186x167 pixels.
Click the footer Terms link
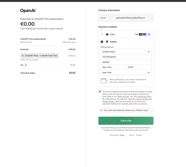(x=131, y=135)
